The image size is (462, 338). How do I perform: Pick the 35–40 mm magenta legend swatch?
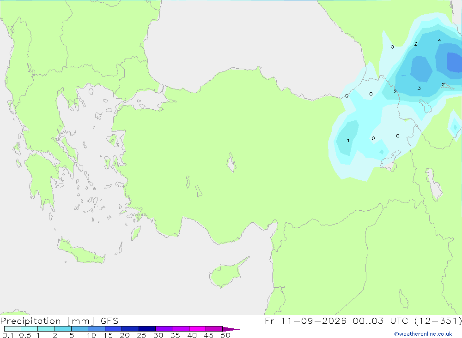point(180,329)
